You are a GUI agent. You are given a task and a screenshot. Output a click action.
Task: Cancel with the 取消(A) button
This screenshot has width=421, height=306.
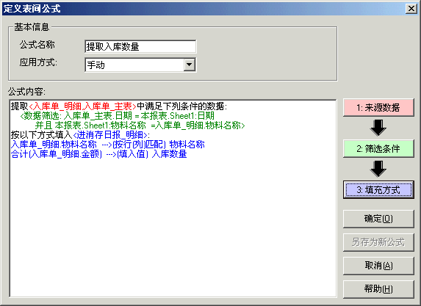pos(378,266)
